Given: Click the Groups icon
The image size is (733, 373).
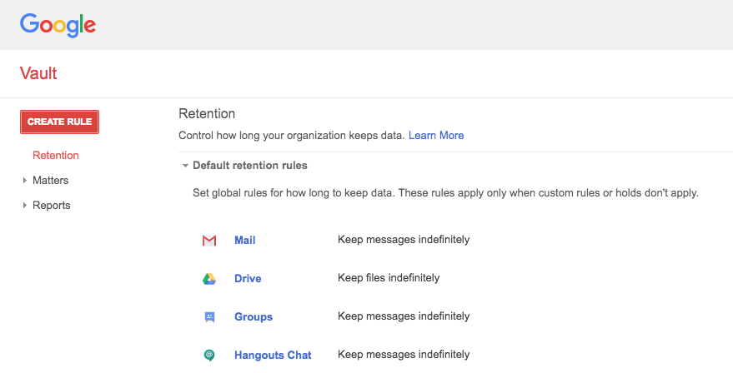Looking at the screenshot, I should (x=209, y=317).
